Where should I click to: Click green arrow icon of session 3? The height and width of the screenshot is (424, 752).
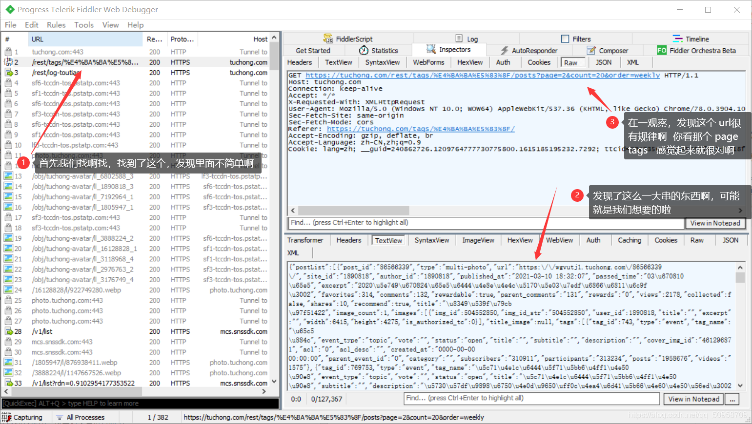[x=8, y=72]
